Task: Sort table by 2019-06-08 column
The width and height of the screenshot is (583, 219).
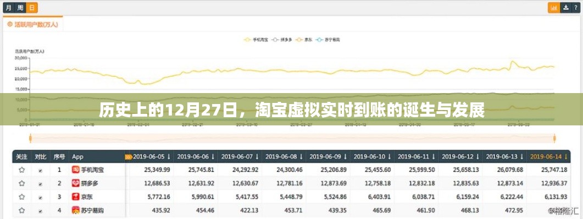Action: [x=284, y=157]
